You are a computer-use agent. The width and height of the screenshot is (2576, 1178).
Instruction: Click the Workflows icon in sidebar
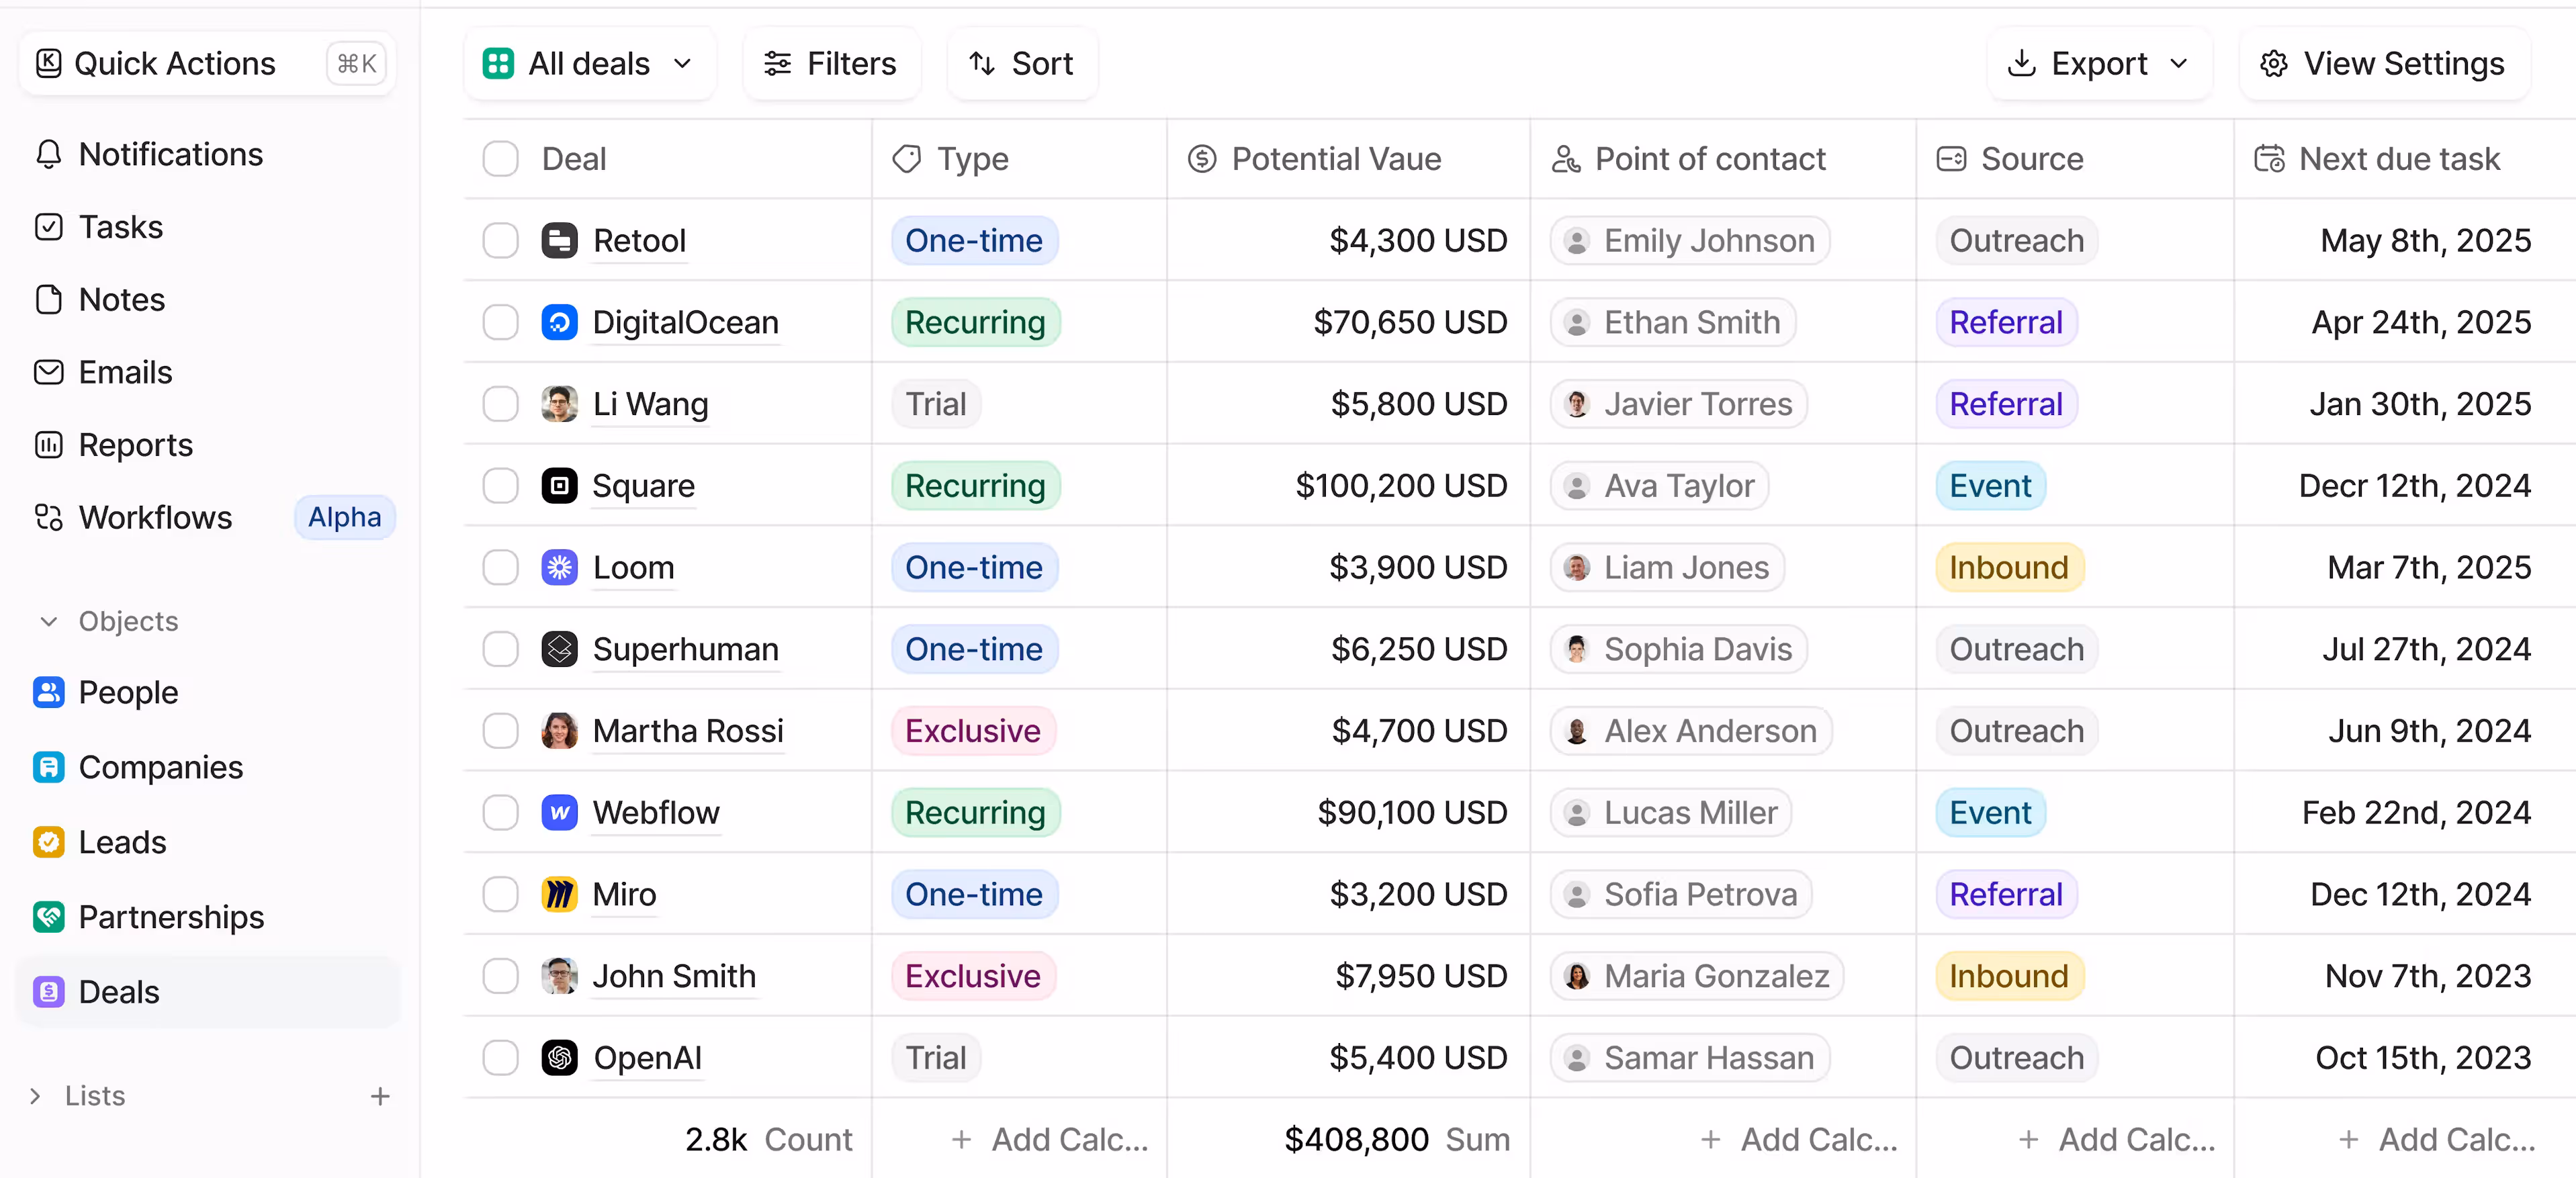click(48, 517)
